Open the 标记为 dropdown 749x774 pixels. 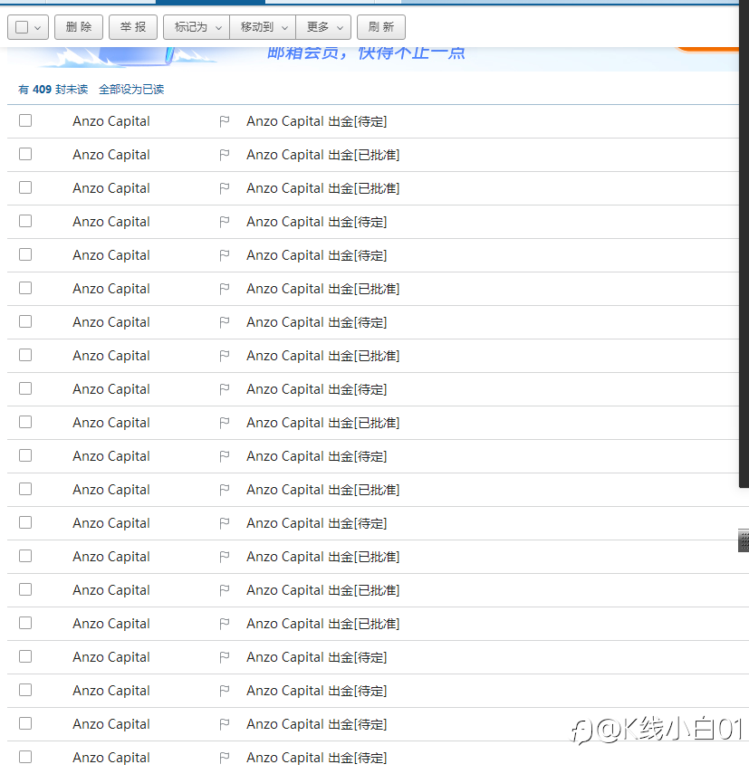197,27
